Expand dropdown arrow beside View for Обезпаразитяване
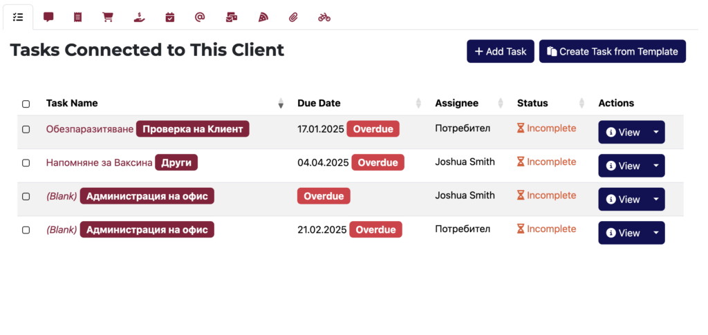Screen dimensions: 708x335 tap(655, 133)
